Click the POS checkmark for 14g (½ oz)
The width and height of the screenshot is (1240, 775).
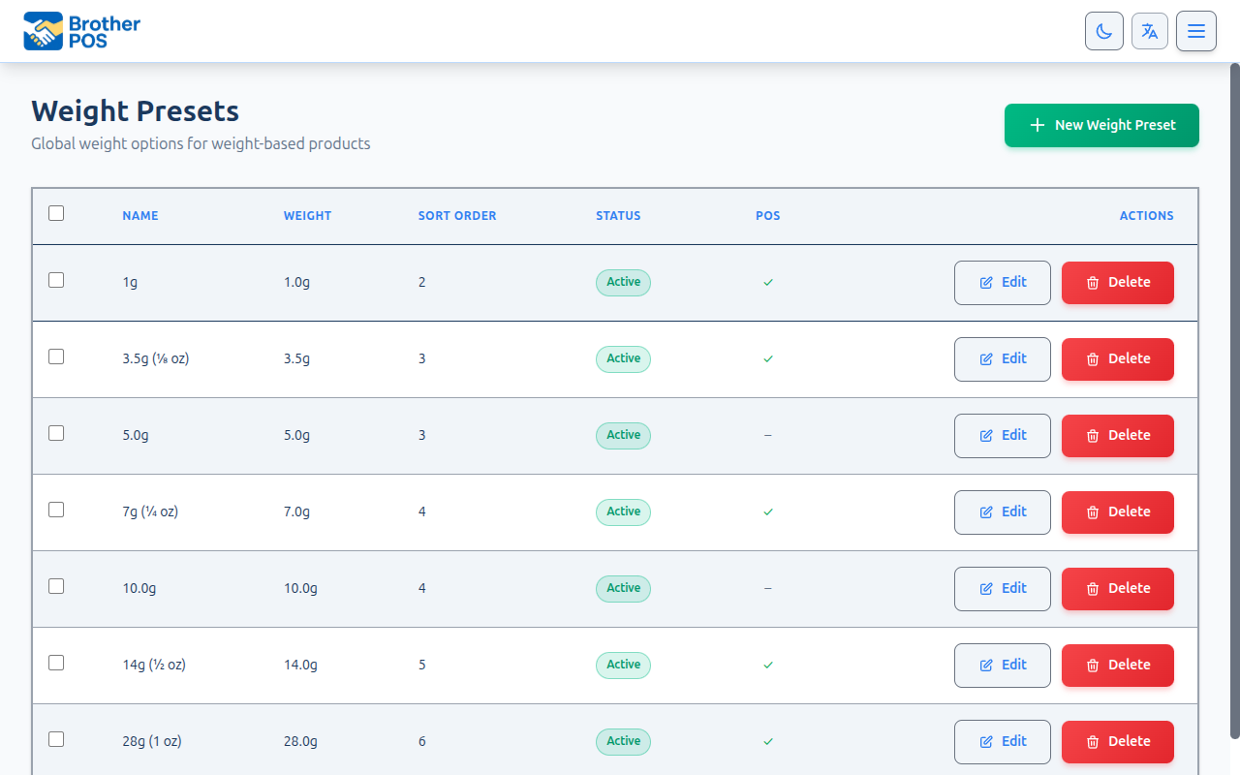(768, 666)
